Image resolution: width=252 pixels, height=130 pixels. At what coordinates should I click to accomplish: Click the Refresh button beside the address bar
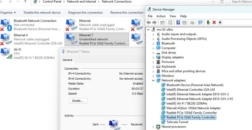(x=222, y=2)
